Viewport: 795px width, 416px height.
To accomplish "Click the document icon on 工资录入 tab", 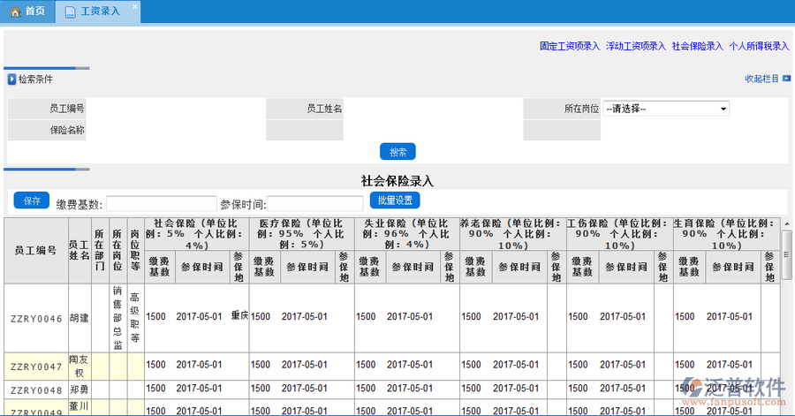I will click(x=71, y=11).
